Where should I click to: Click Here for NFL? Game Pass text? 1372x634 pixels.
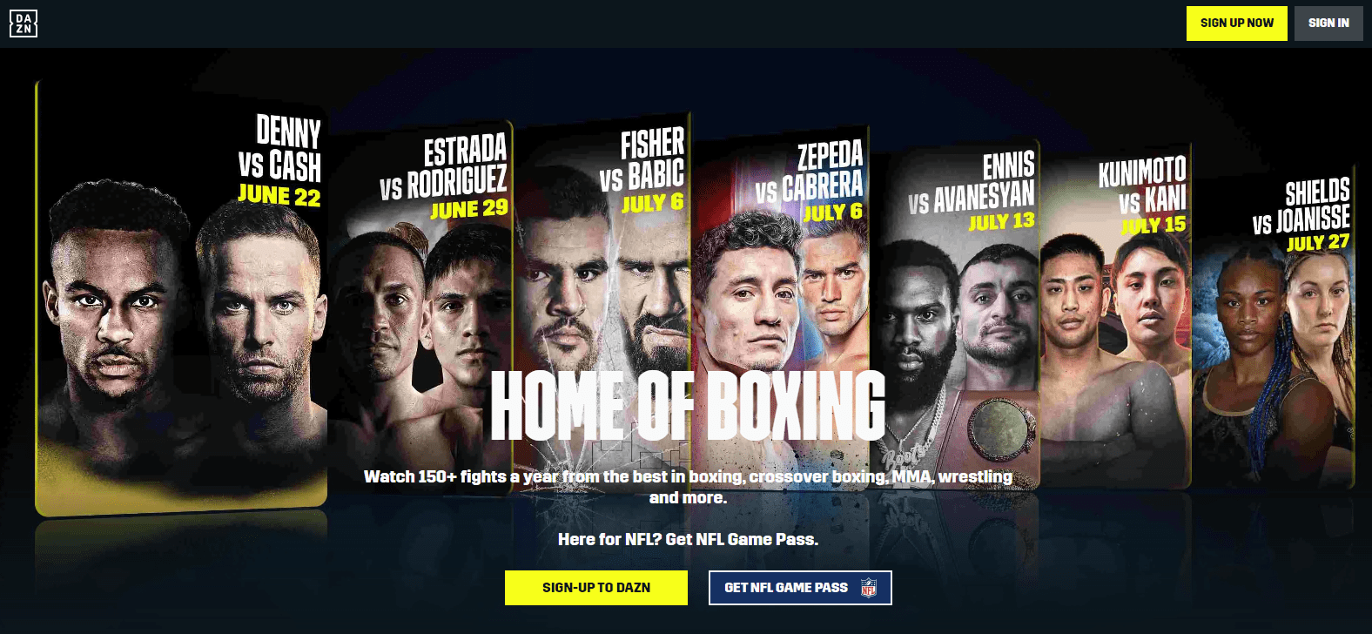(x=688, y=539)
